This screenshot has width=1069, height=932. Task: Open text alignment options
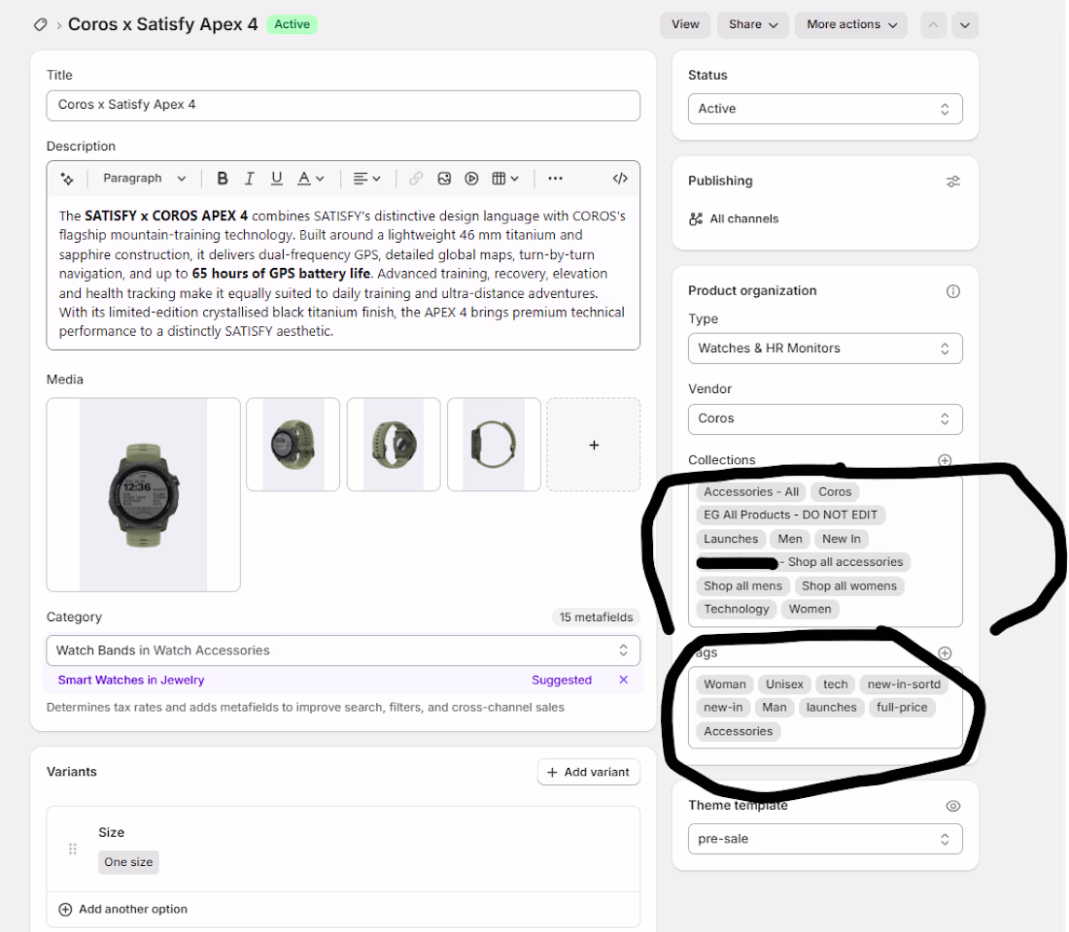coord(366,179)
